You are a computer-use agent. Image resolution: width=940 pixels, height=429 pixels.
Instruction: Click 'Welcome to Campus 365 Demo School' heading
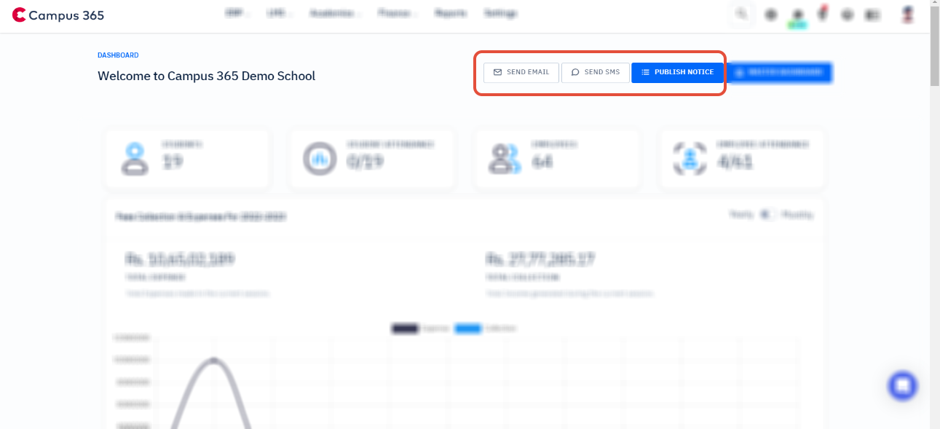tap(207, 76)
